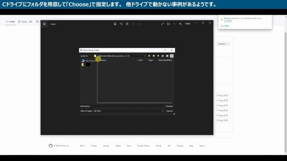Click the fit-to-window icon in Photos

click(169, 24)
